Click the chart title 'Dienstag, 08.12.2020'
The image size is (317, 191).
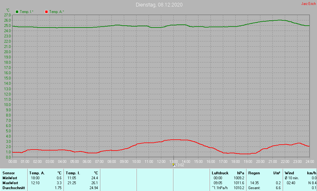[159, 5]
